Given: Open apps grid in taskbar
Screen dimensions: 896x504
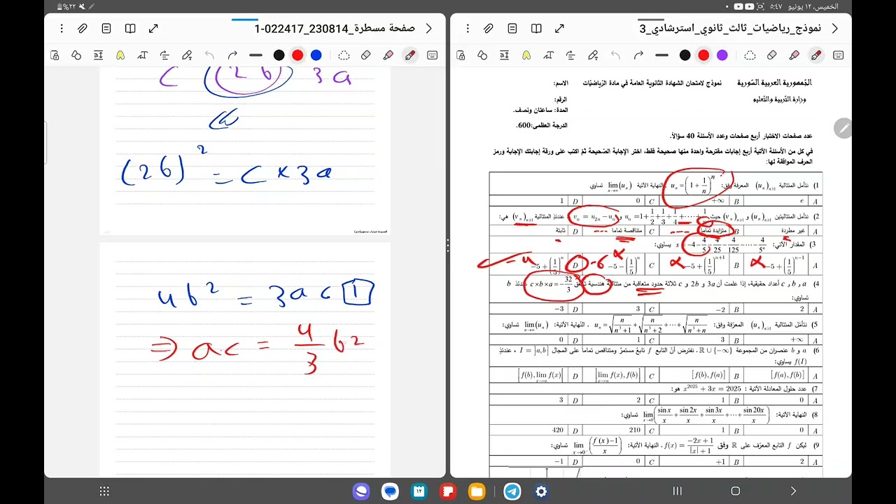Looking at the screenshot, I should 104,491.
